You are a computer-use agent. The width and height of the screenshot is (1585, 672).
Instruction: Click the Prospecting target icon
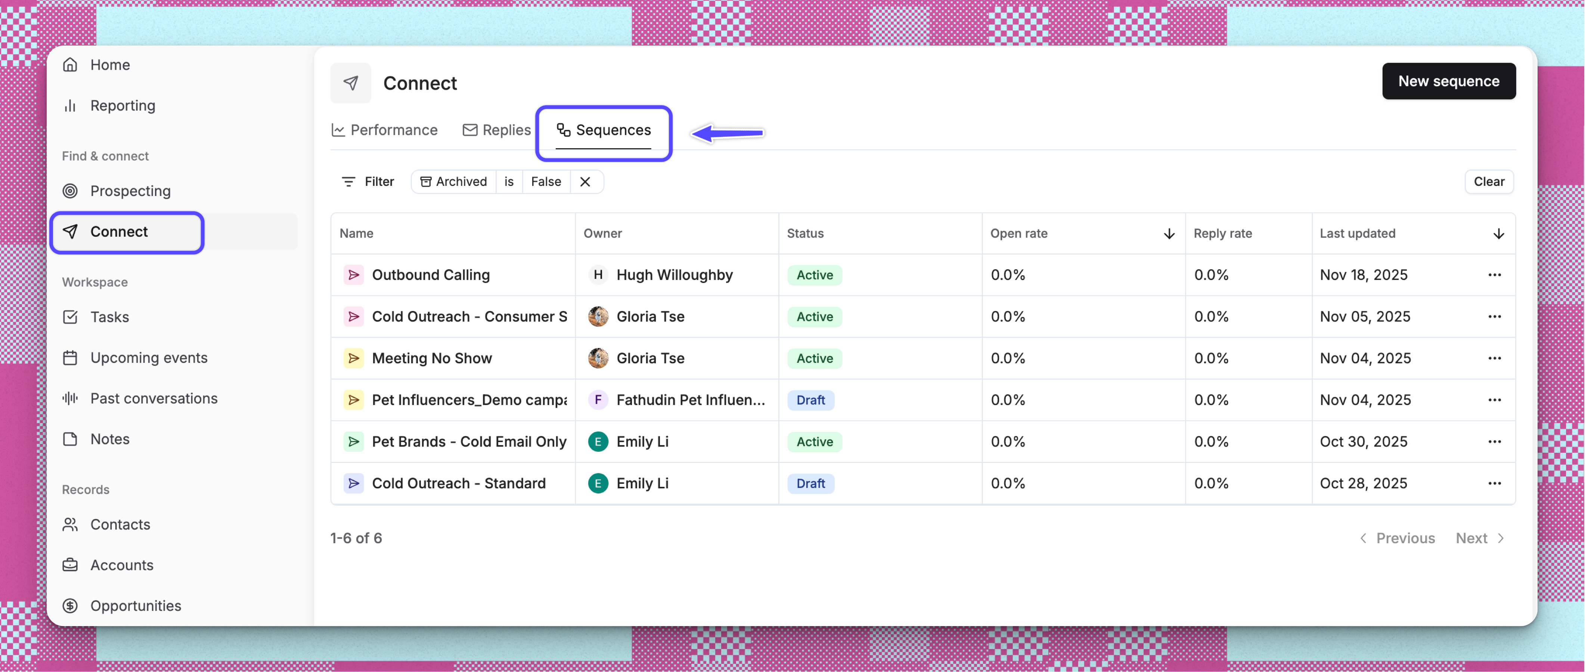click(x=70, y=191)
